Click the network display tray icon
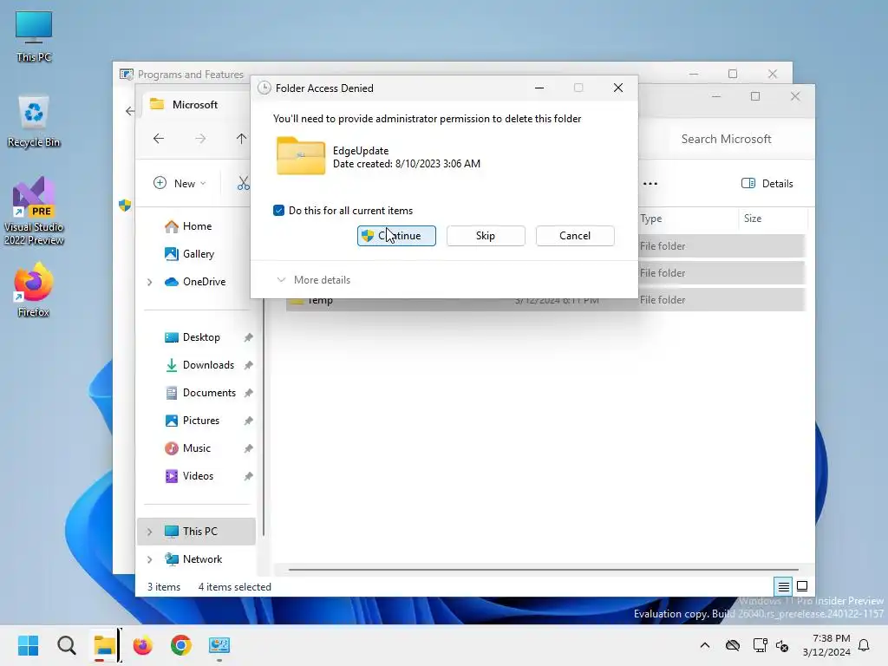The image size is (888, 666). (x=760, y=645)
